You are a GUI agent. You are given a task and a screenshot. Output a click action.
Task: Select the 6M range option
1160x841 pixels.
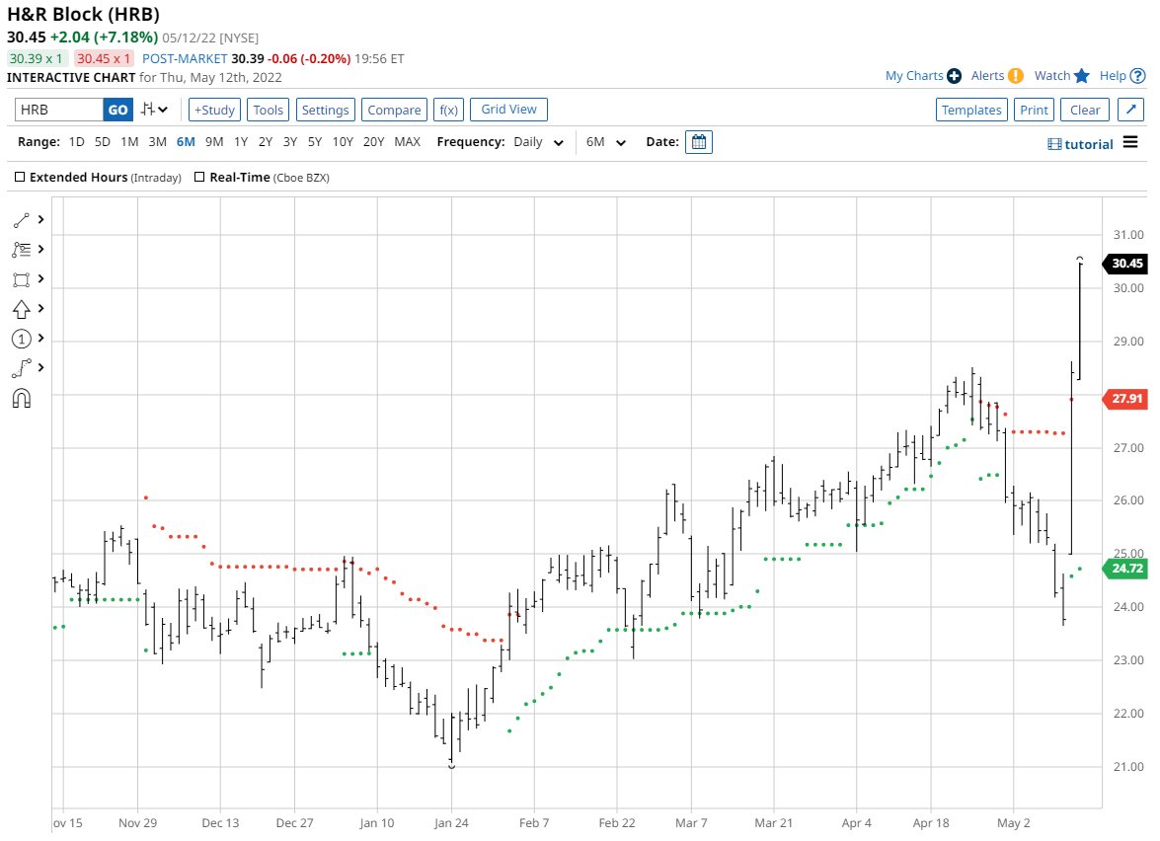(x=186, y=142)
